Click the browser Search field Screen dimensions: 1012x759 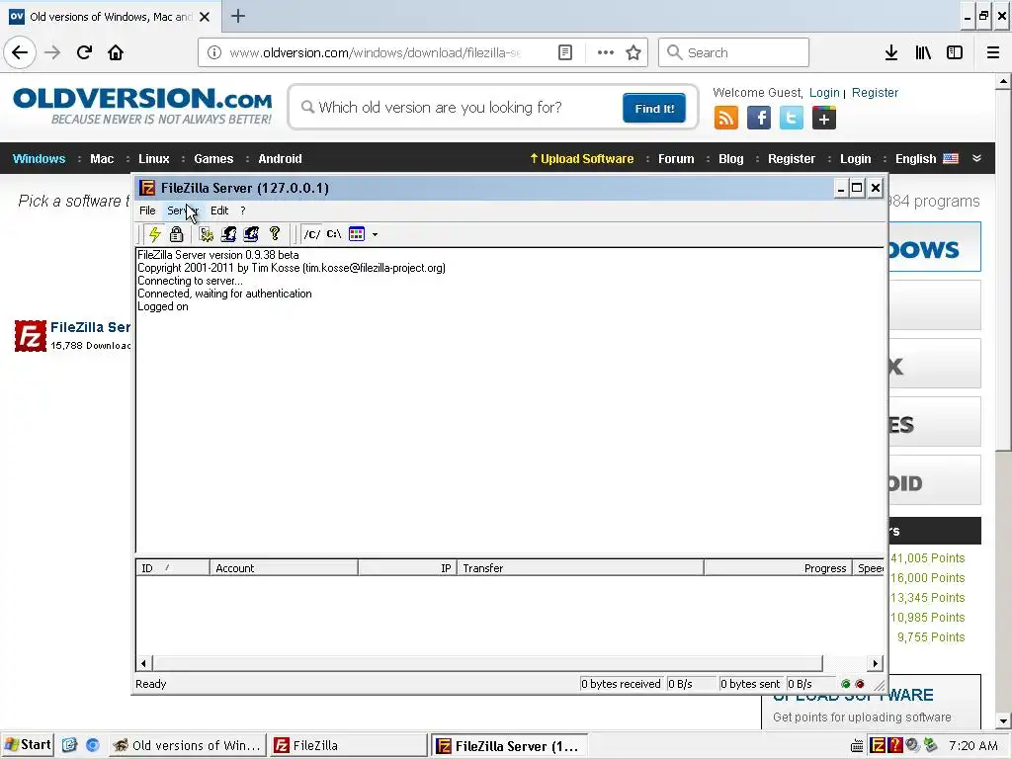tap(734, 52)
